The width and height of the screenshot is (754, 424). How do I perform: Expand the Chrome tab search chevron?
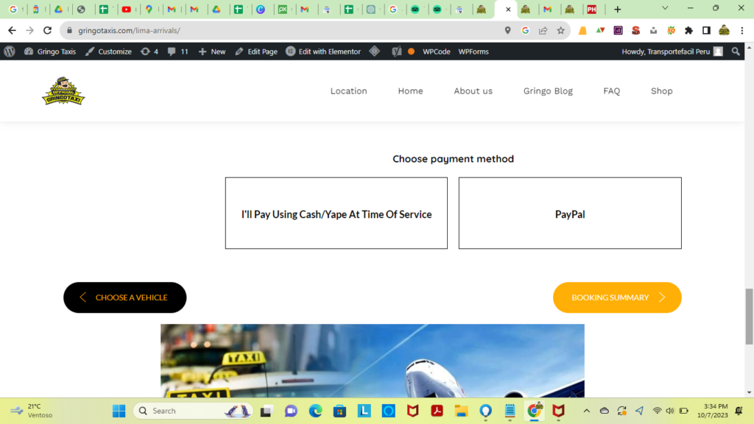point(665,8)
